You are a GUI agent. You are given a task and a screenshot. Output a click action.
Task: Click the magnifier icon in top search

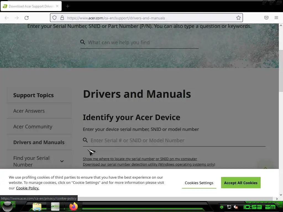[82, 42]
